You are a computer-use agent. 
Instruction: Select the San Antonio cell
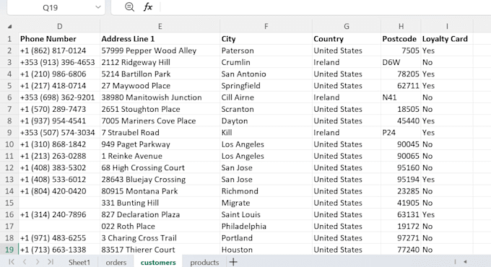click(x=266, y=74)
